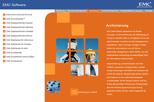Image resolution: width=154 pixels, height=102 pixels.
Task: Open EMC DatabaseXtender Archiver link
Action: 19,36
